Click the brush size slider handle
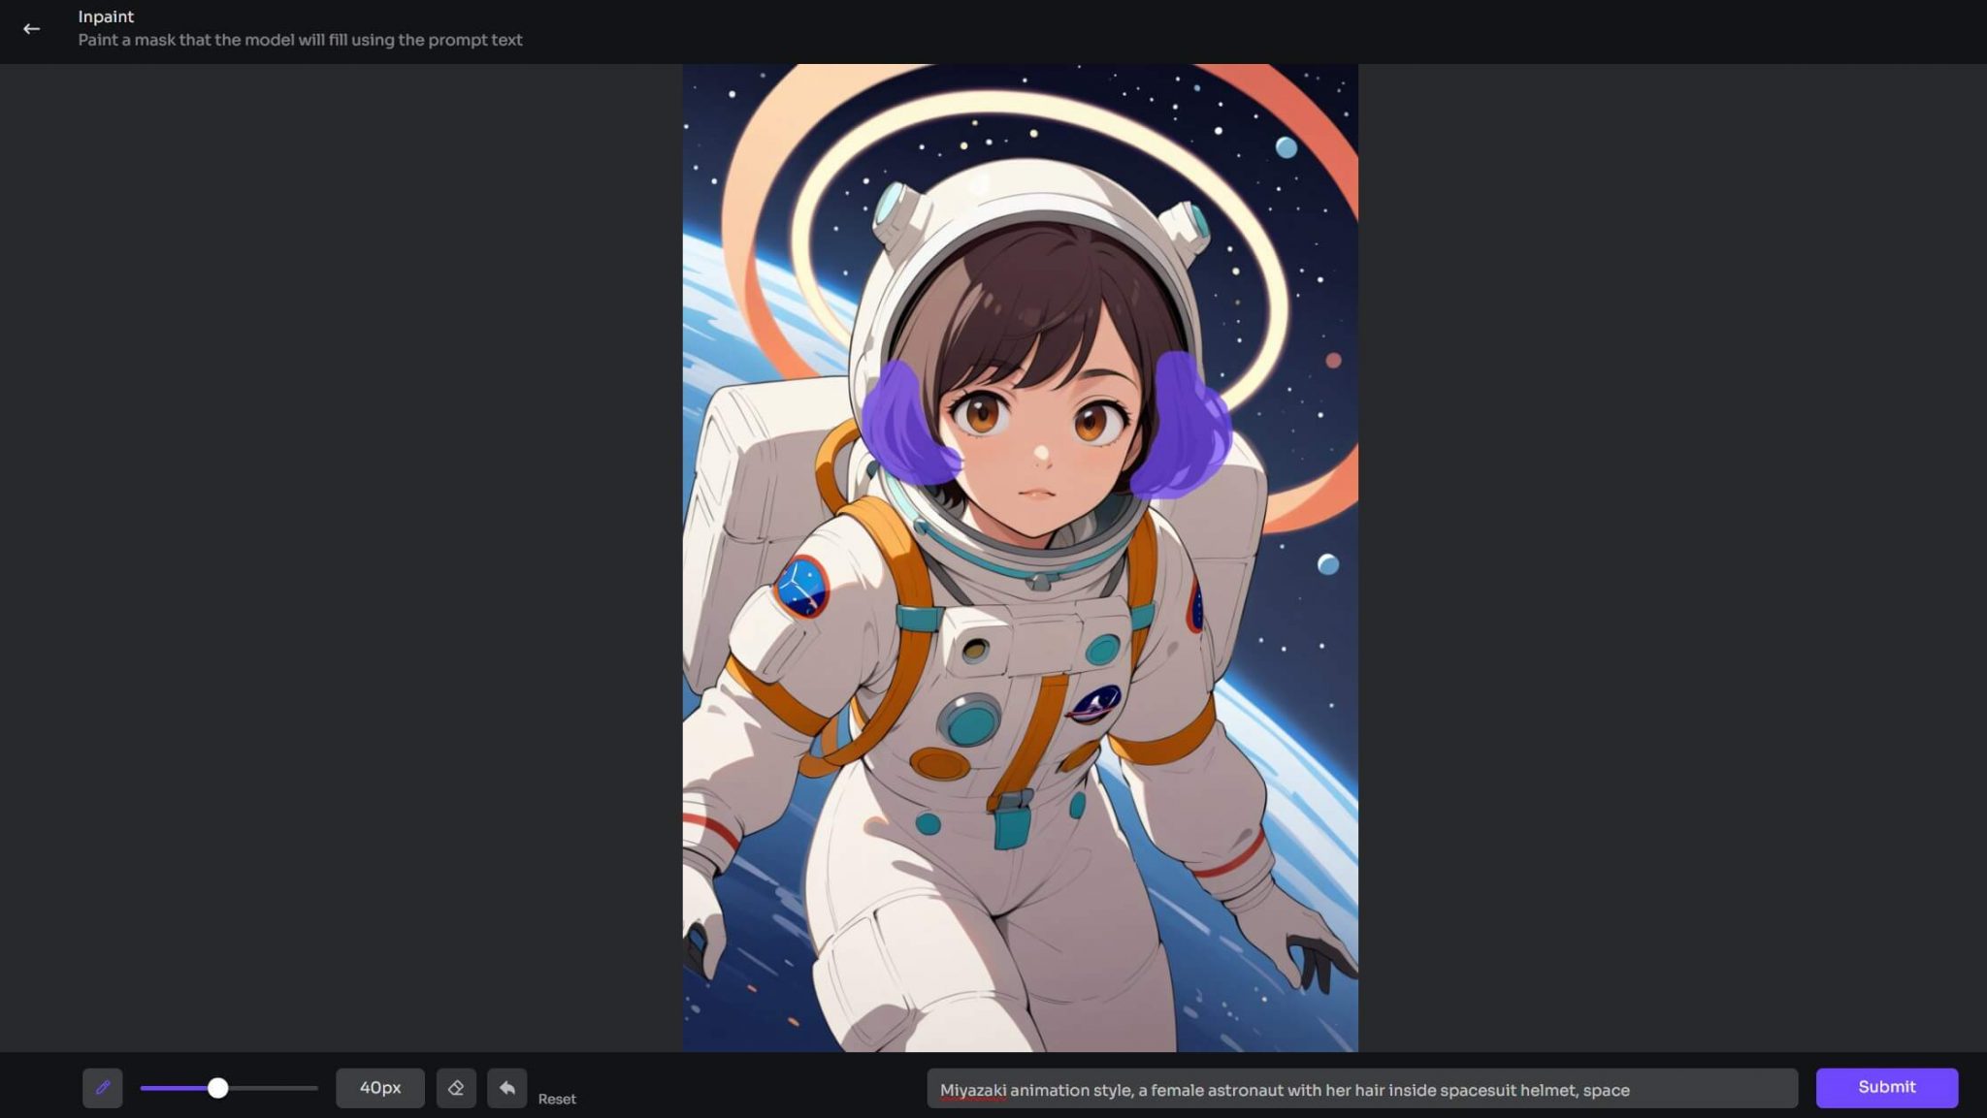1987x1118 pixels. coord(218,1088)
